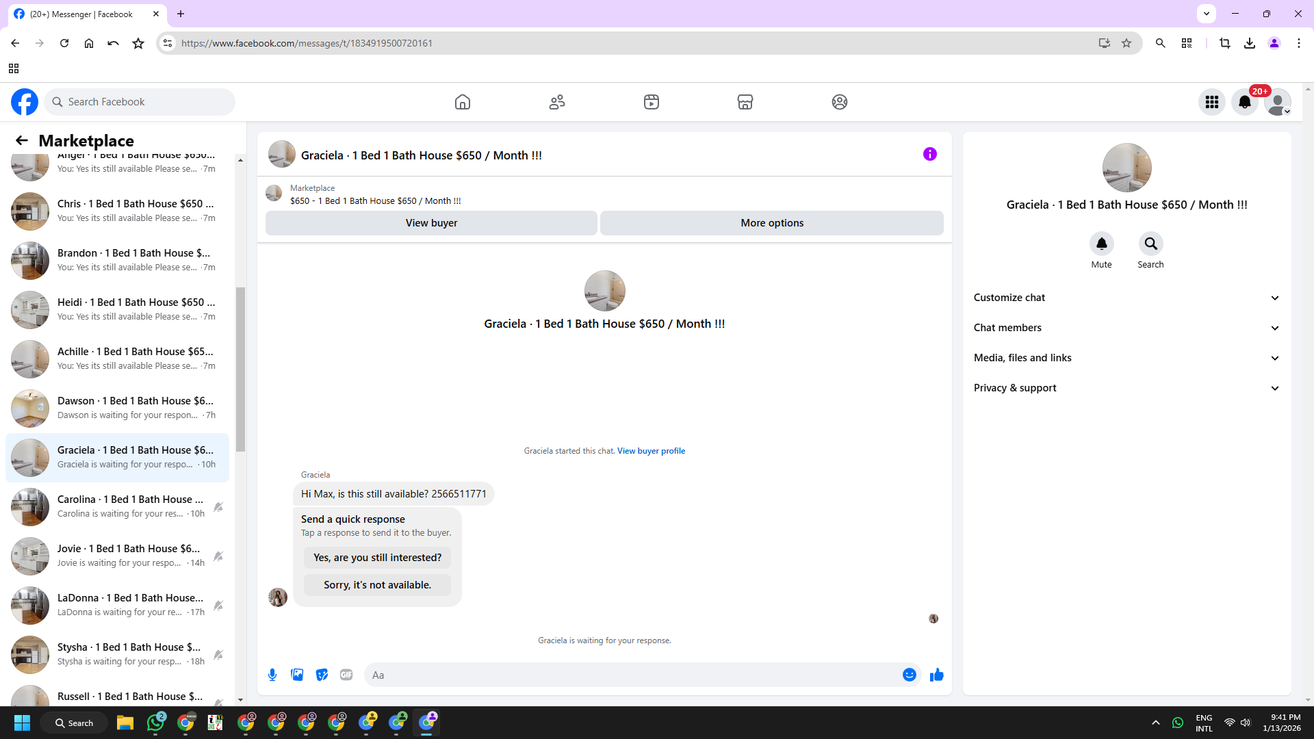
Task: Toggle the conversation information panel
Action: [929, 154]
